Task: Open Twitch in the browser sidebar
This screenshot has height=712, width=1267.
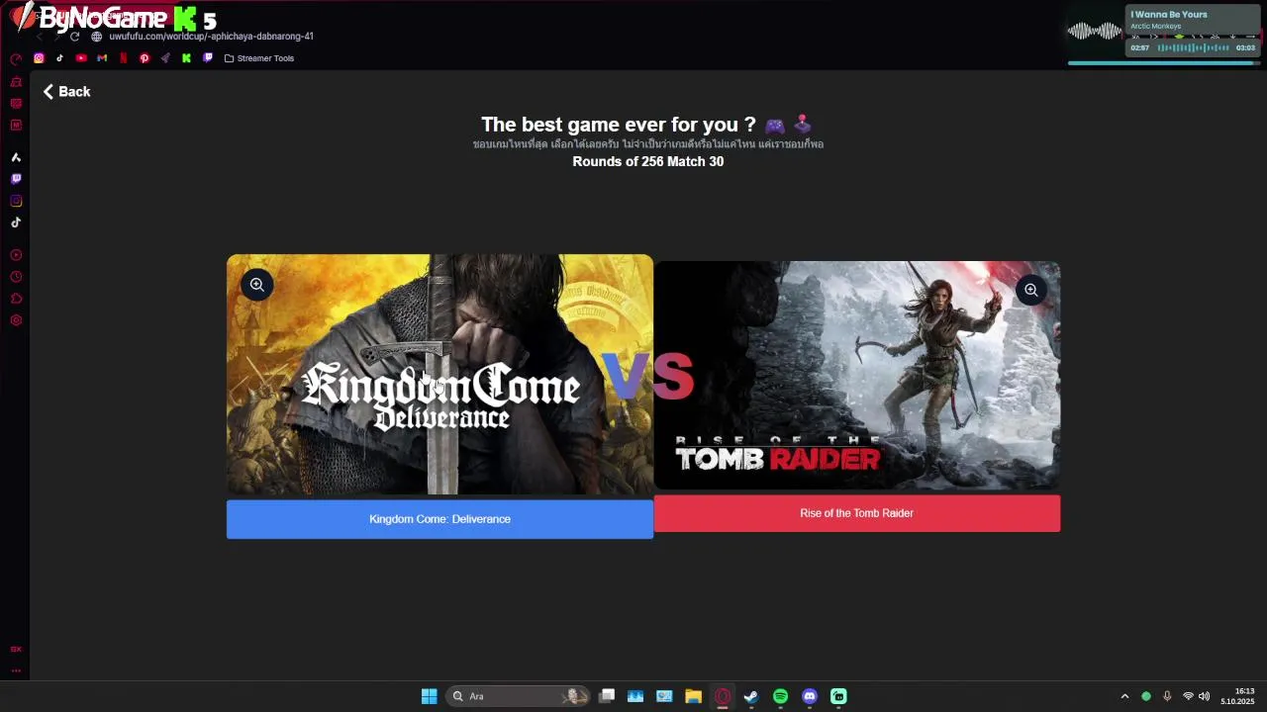Action: [x=16, y=179]
